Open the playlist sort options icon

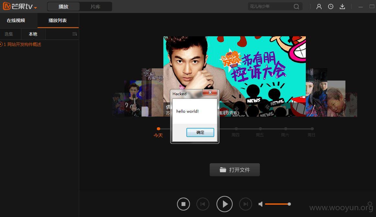coord(74,34)
